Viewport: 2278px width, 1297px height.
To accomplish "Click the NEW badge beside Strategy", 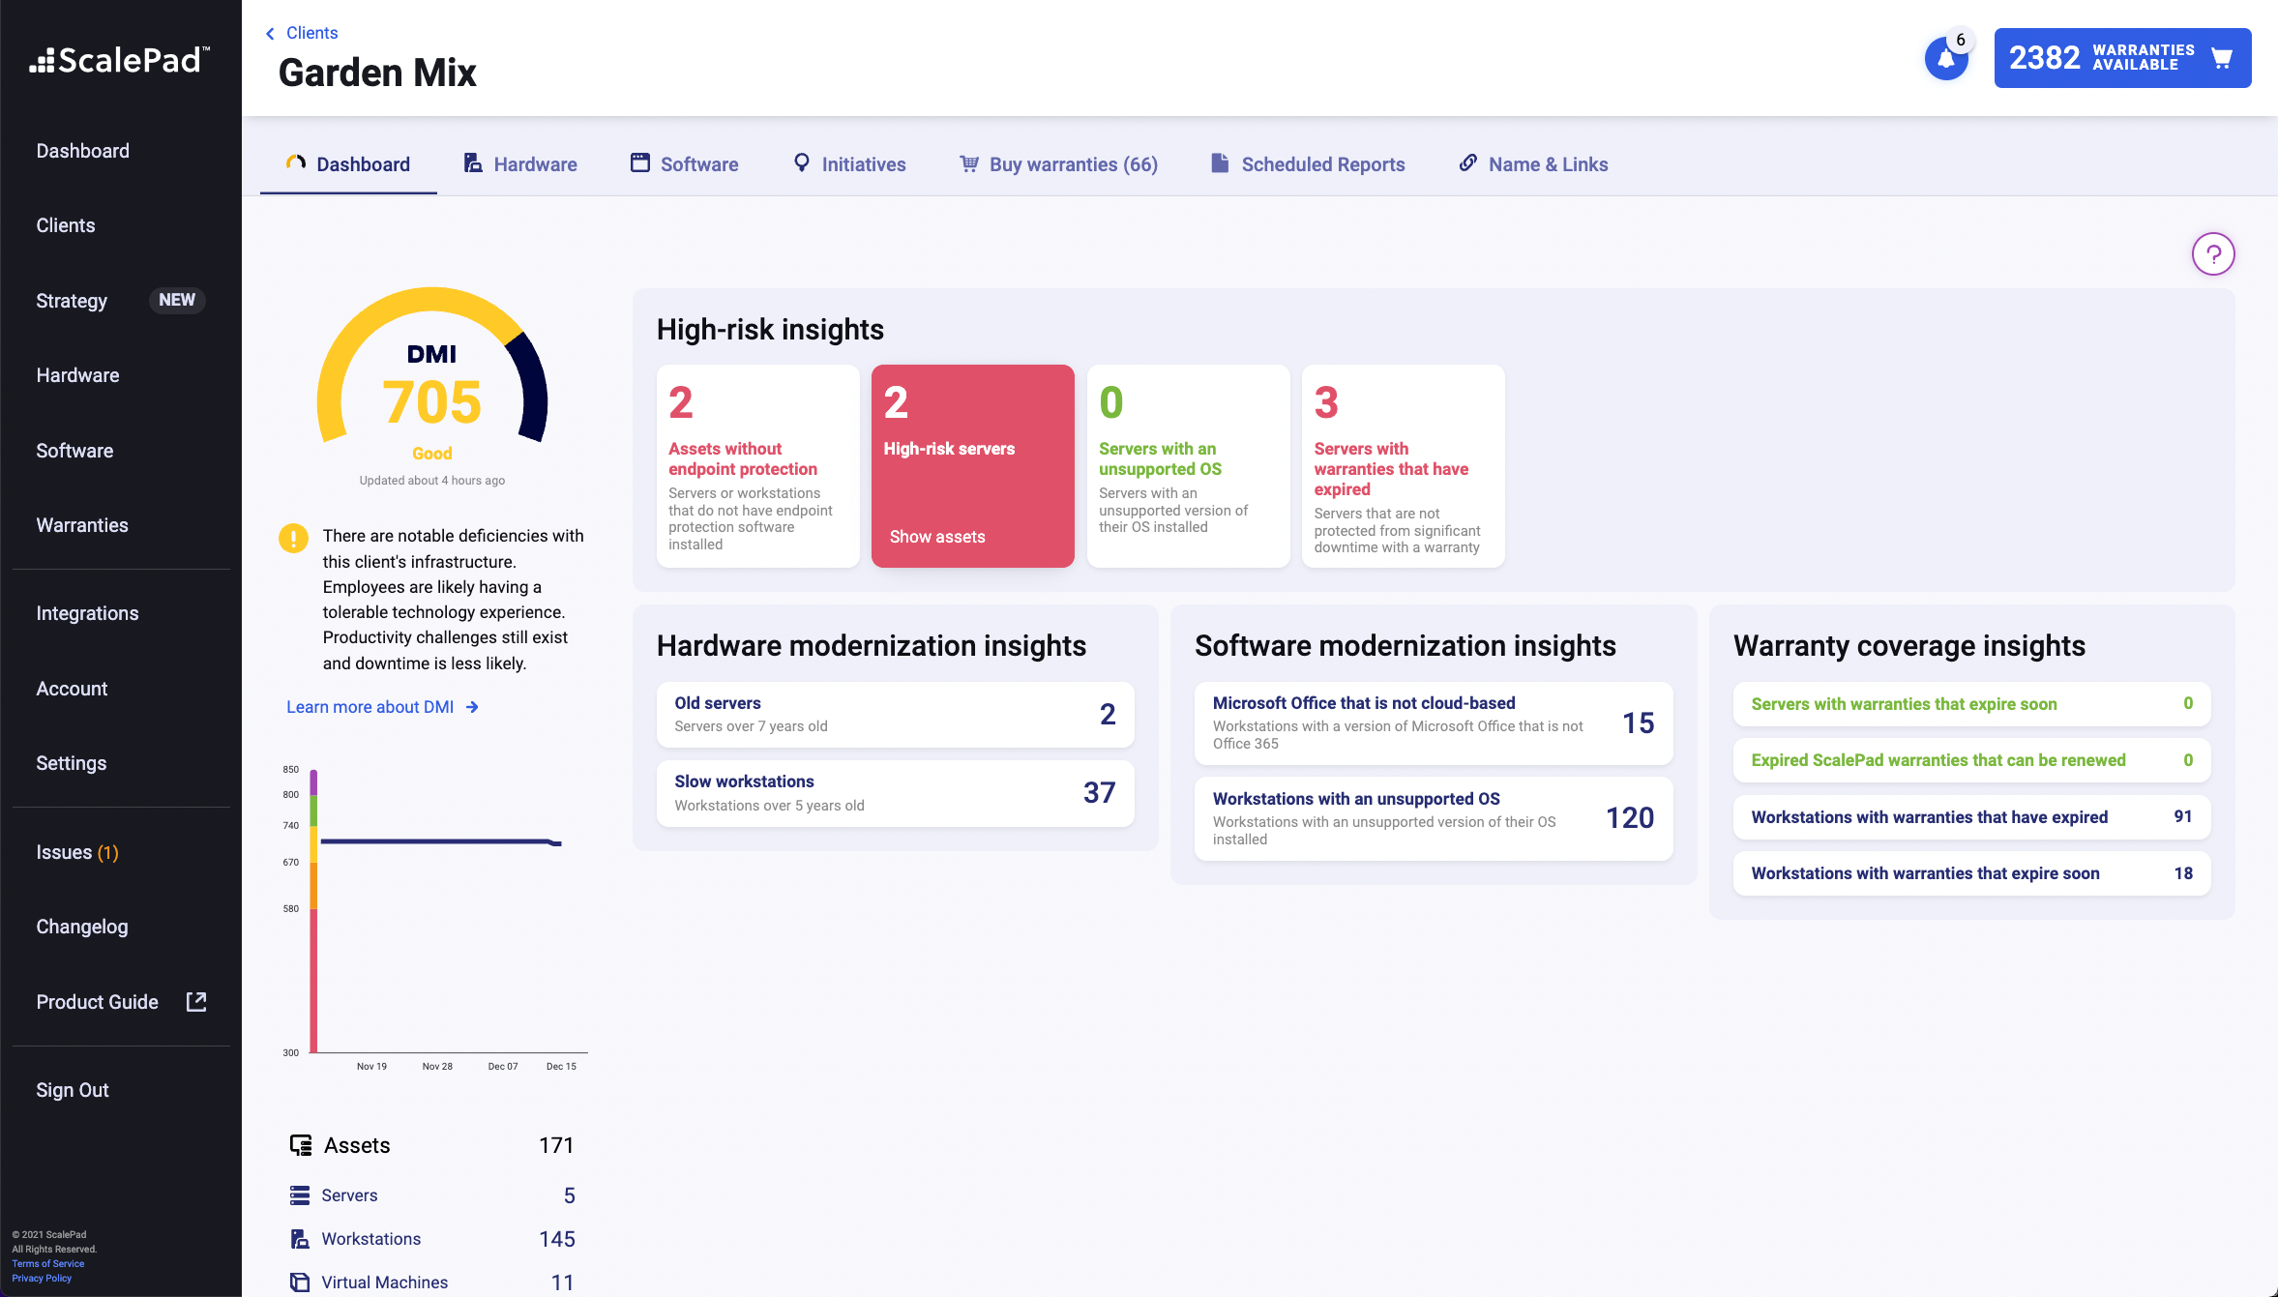I will pos(177,300).
